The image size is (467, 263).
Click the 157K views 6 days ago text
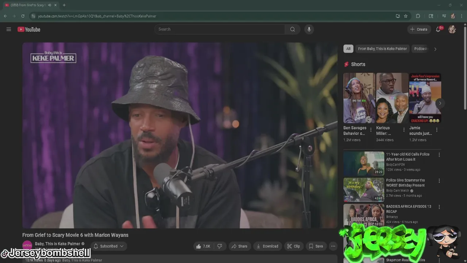[x=43, y=260]
